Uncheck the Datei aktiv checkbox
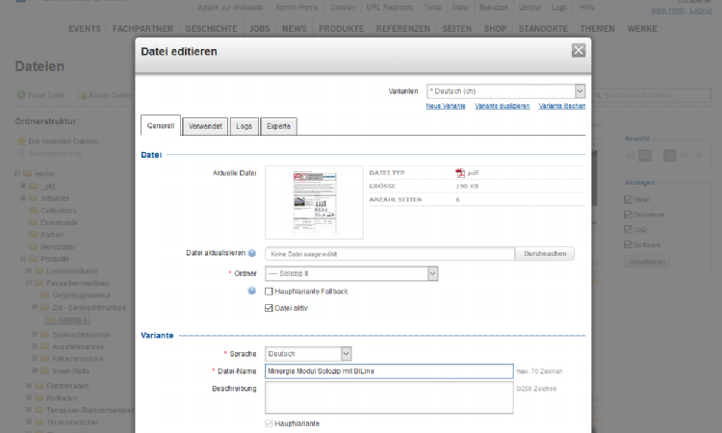The image size is (722, 433). click(269, 308)
